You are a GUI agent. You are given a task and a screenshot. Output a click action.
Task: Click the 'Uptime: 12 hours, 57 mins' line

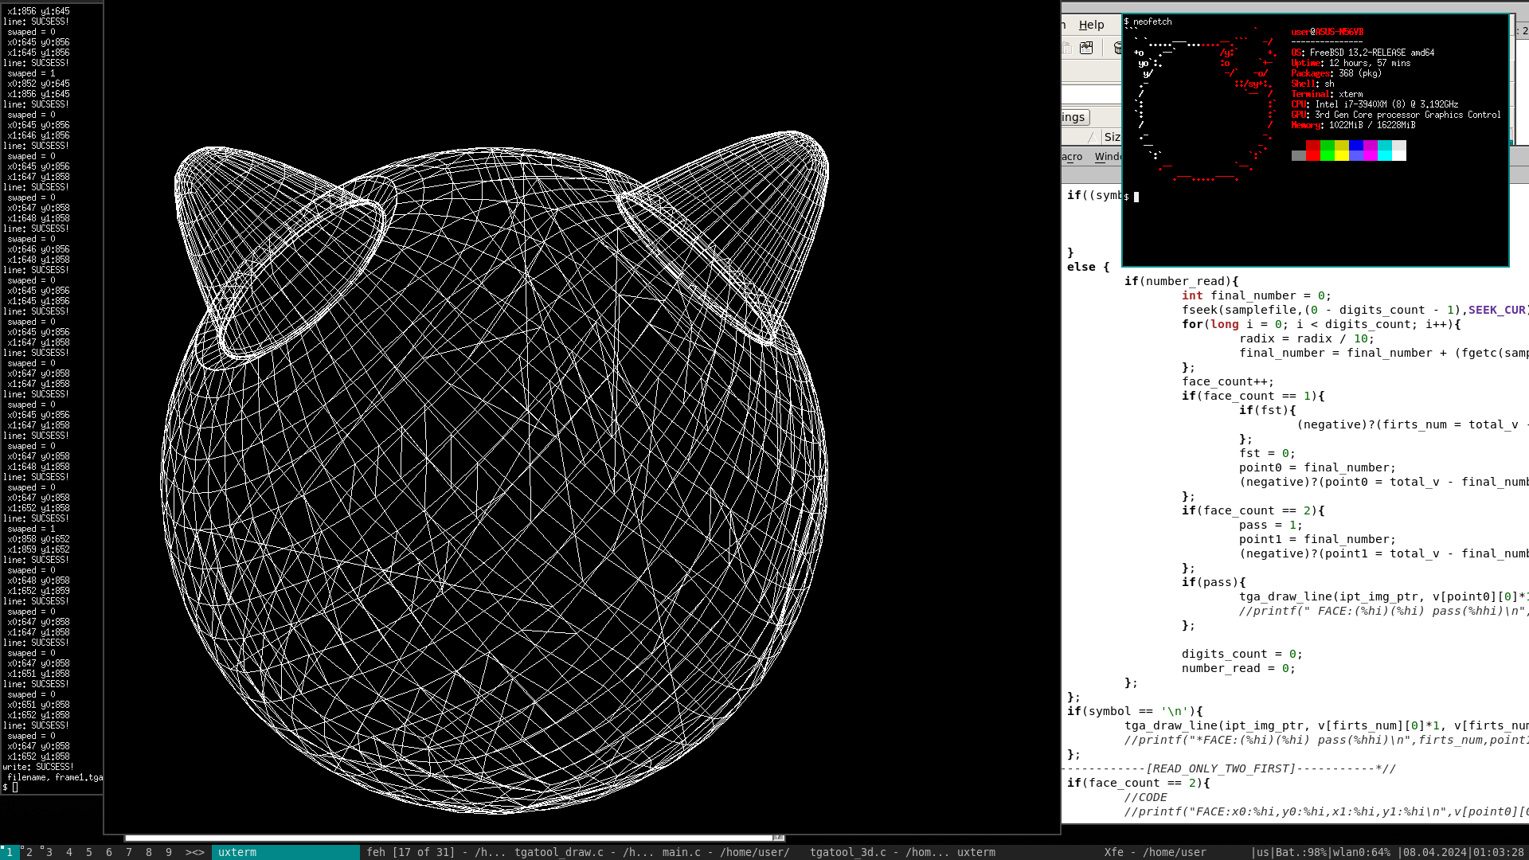point(1351,63)
